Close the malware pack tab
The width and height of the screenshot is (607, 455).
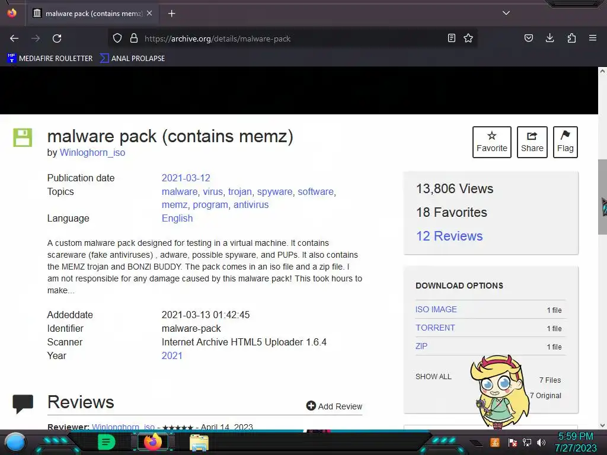coord(149,13)
